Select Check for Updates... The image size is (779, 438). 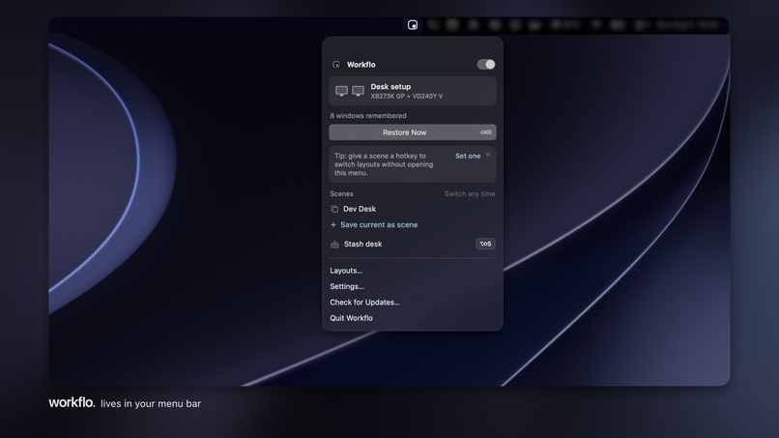tap(364, 303)
